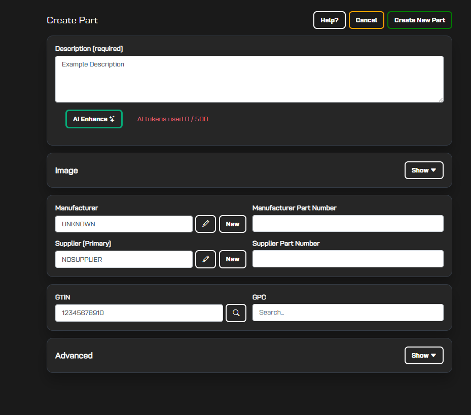Click the edit pencil icon beside Supplier (Primary)
The image size is (471, 415).
tap(205, 259)
